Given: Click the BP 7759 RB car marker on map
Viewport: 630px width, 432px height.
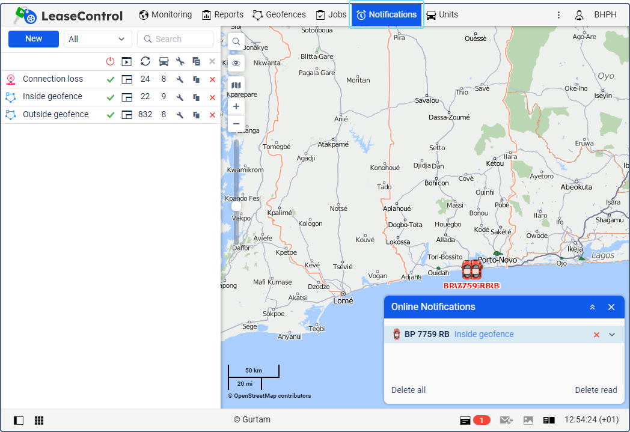Looking at the screenshot, I should [471, 270].
